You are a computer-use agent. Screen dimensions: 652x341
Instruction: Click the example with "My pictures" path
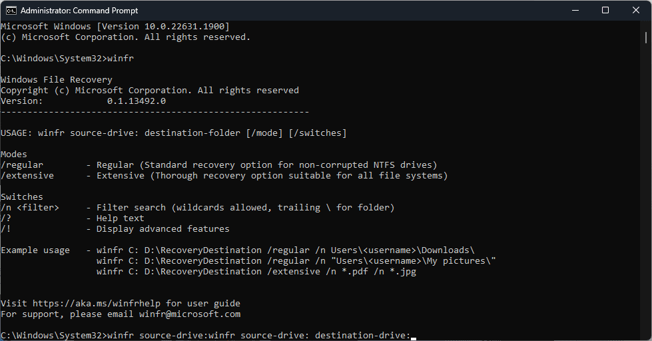coord(296,261)
